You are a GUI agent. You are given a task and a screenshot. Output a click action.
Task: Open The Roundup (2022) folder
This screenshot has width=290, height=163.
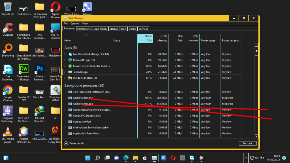tap(40, 10)
